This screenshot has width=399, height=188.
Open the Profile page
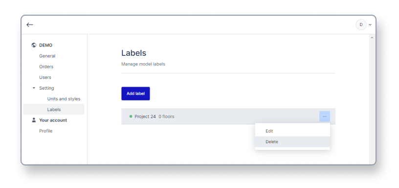(46, 131)
